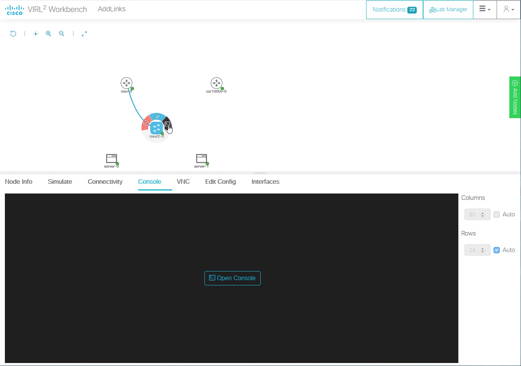This screenshot has width=521, height=366.
Task: Zoom in on the topology canvas
Action: tap(48, 33)
